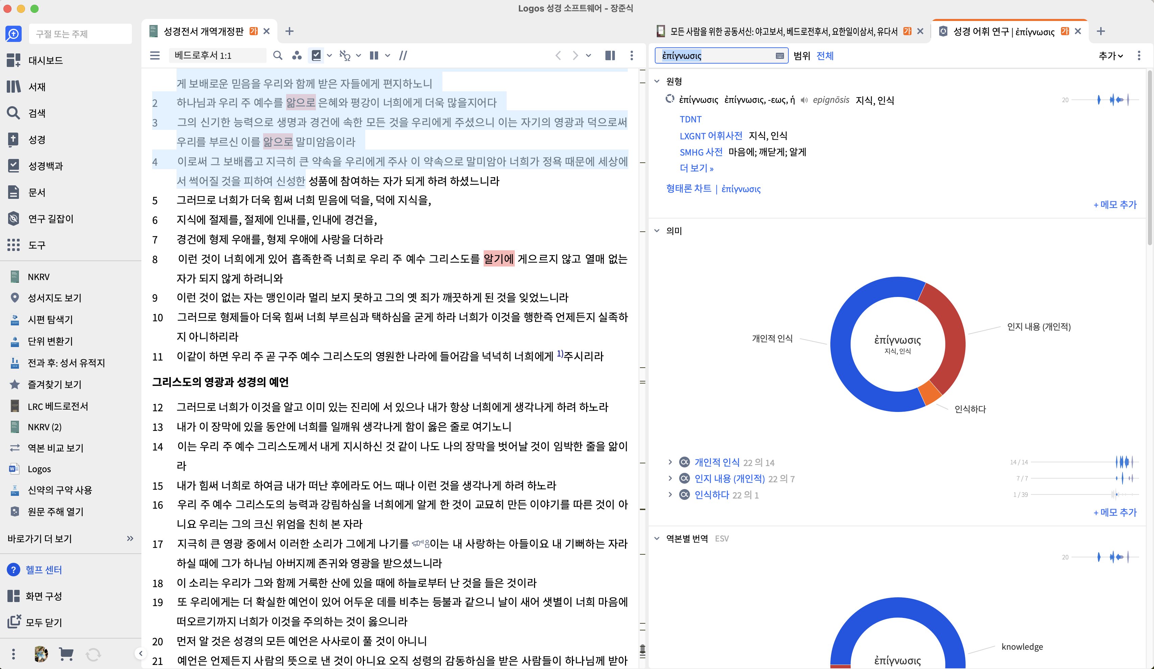Viewport: 1154px width, 669px height.
Task: Open the interlinear options dropdown arrow
Action: [x=359, y=55]
